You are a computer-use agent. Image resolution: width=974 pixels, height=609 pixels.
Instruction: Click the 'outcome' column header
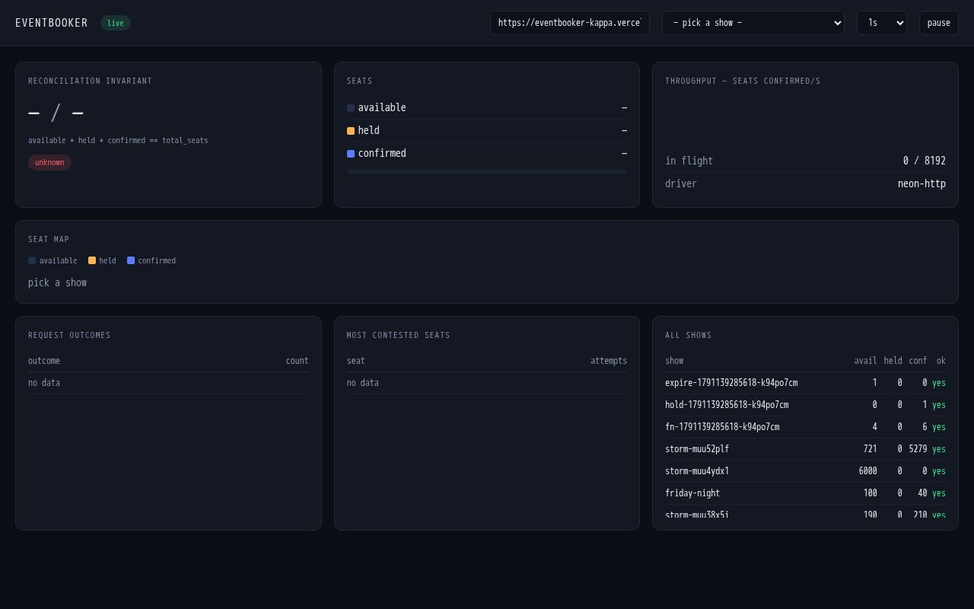(44, 361)
